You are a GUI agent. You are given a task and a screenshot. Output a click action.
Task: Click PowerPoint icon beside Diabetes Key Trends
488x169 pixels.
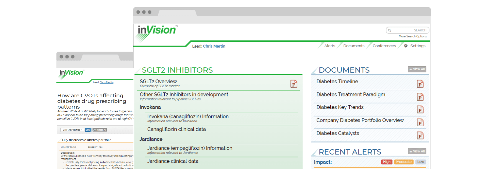click(420, 110)
